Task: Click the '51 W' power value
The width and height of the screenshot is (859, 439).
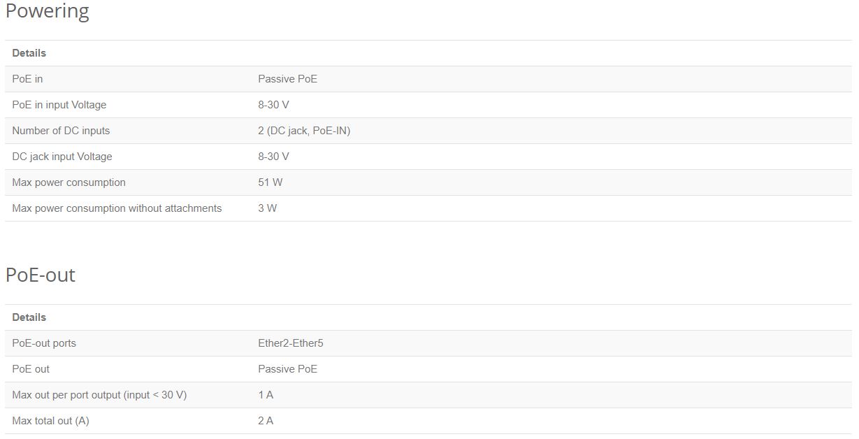Action: tap(270, 182)
